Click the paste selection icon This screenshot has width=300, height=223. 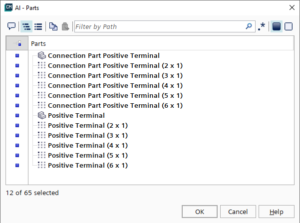tap(65, 26)
